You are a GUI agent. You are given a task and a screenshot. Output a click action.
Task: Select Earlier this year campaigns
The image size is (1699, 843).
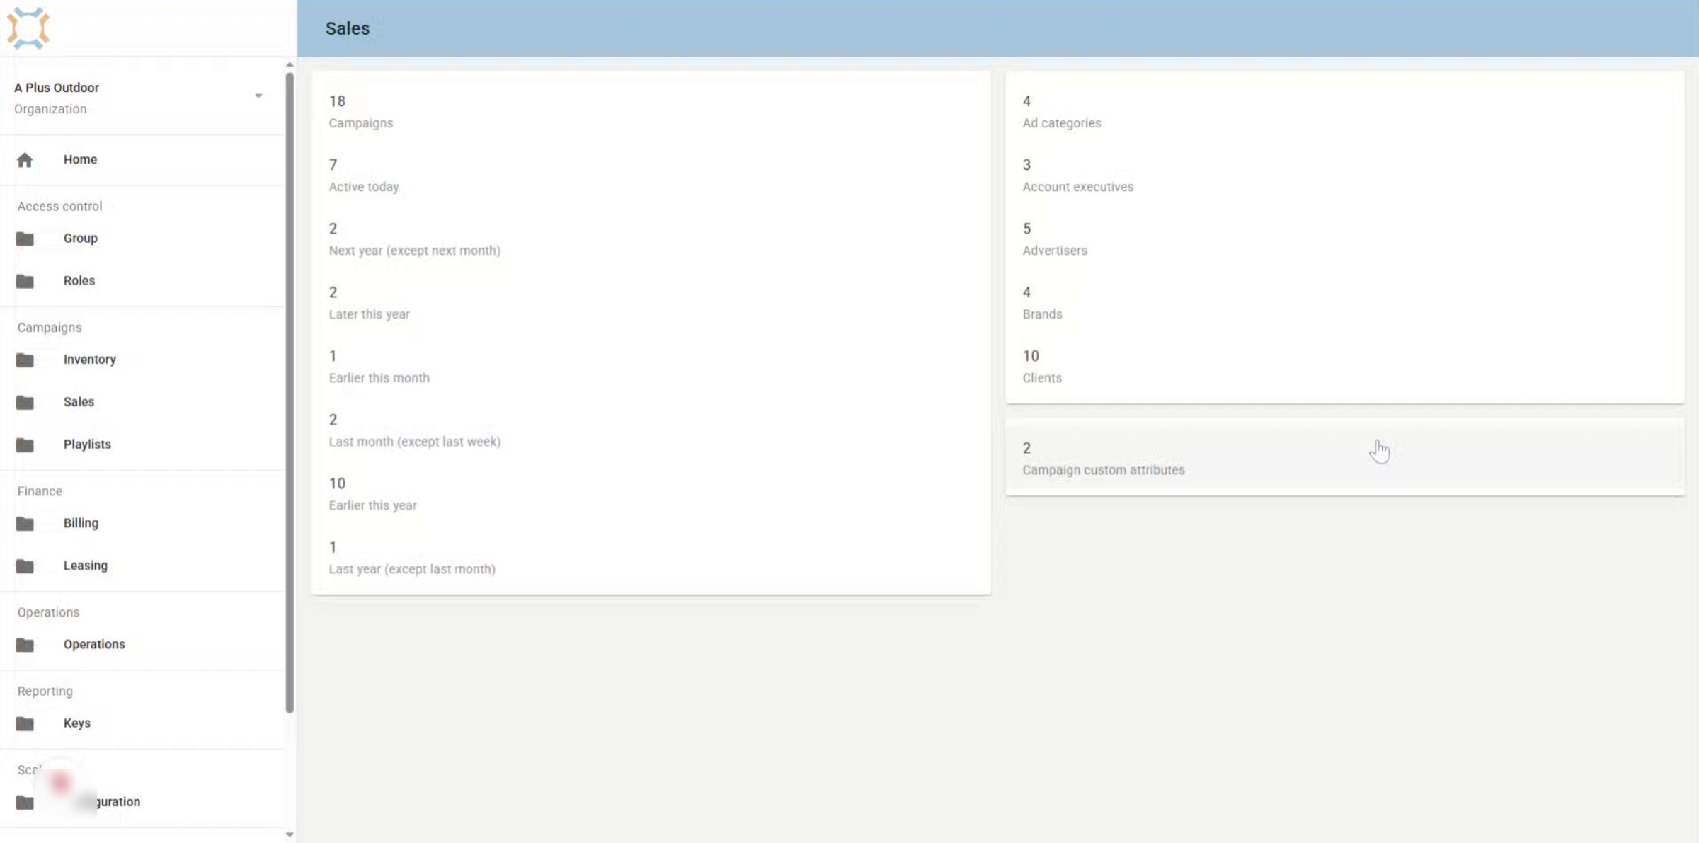coord(651,494)
